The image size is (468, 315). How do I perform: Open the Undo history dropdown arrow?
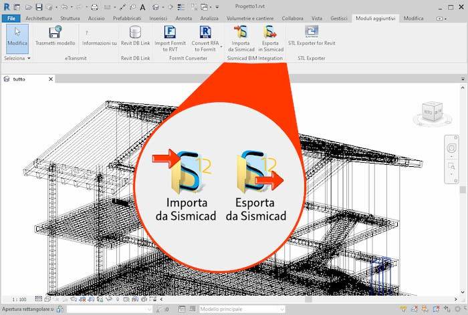click(72, 7)
